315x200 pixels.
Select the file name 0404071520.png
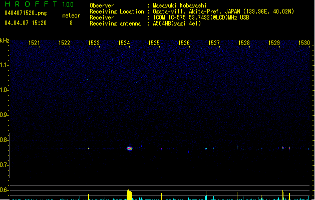pyautogui.click(x=26, y=13)
